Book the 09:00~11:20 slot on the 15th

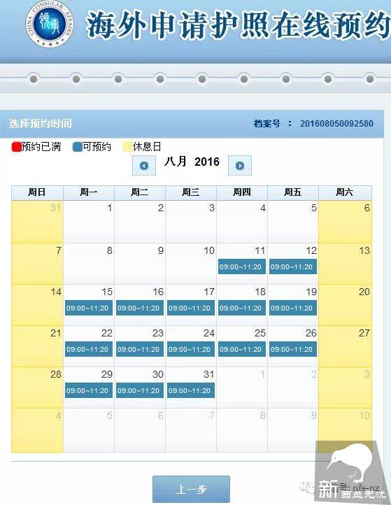(x=89, y=308)
